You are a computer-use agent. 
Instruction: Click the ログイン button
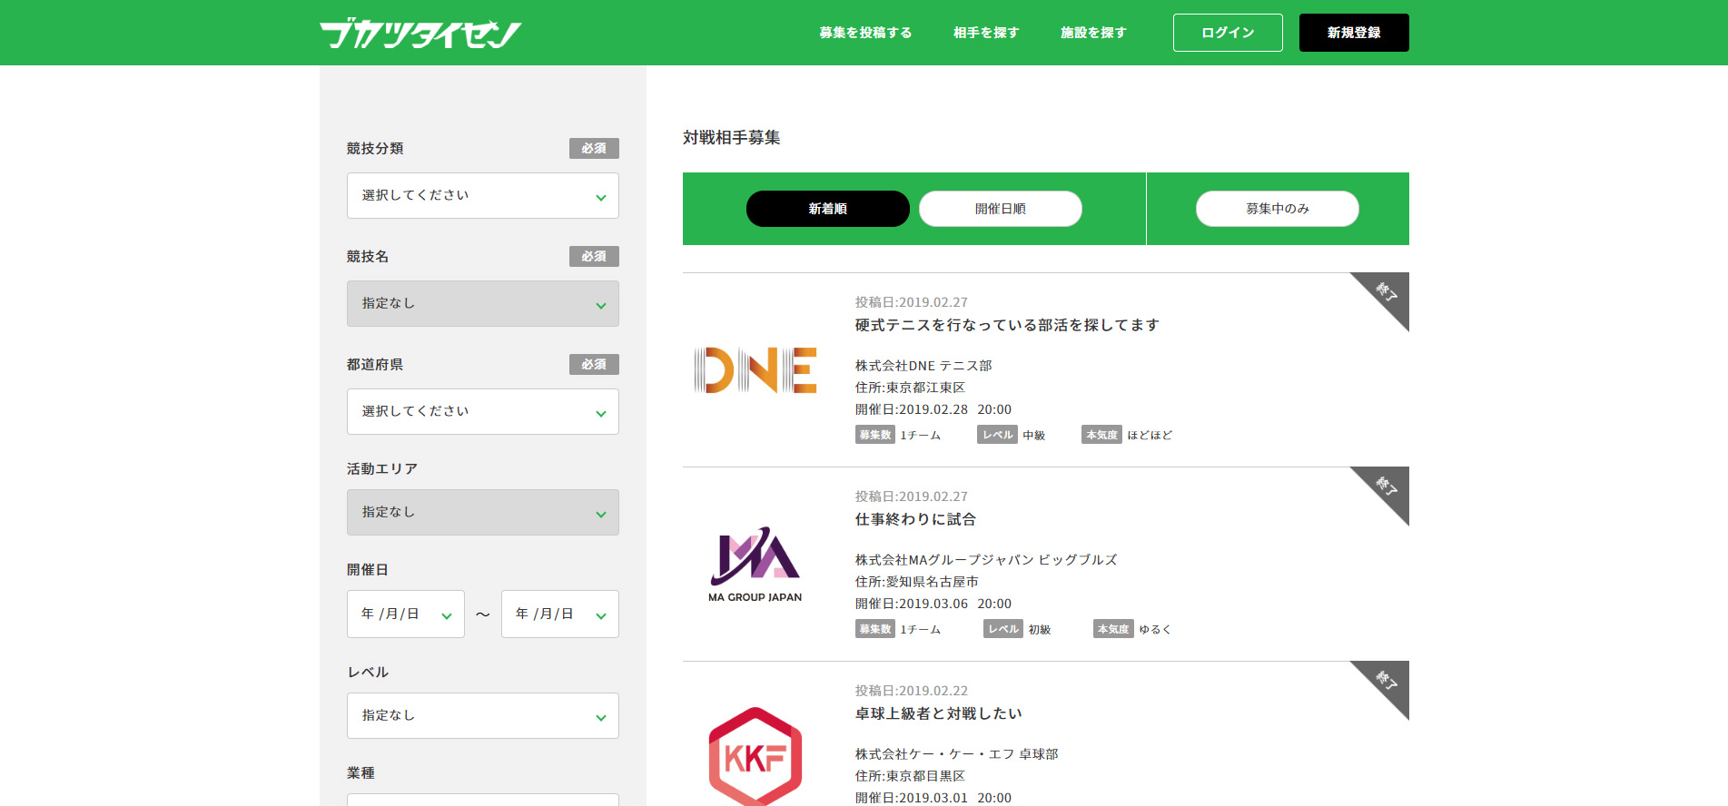pos(1227,33)
